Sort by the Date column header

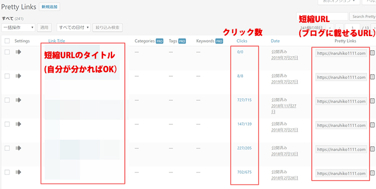tap(275, 41)
